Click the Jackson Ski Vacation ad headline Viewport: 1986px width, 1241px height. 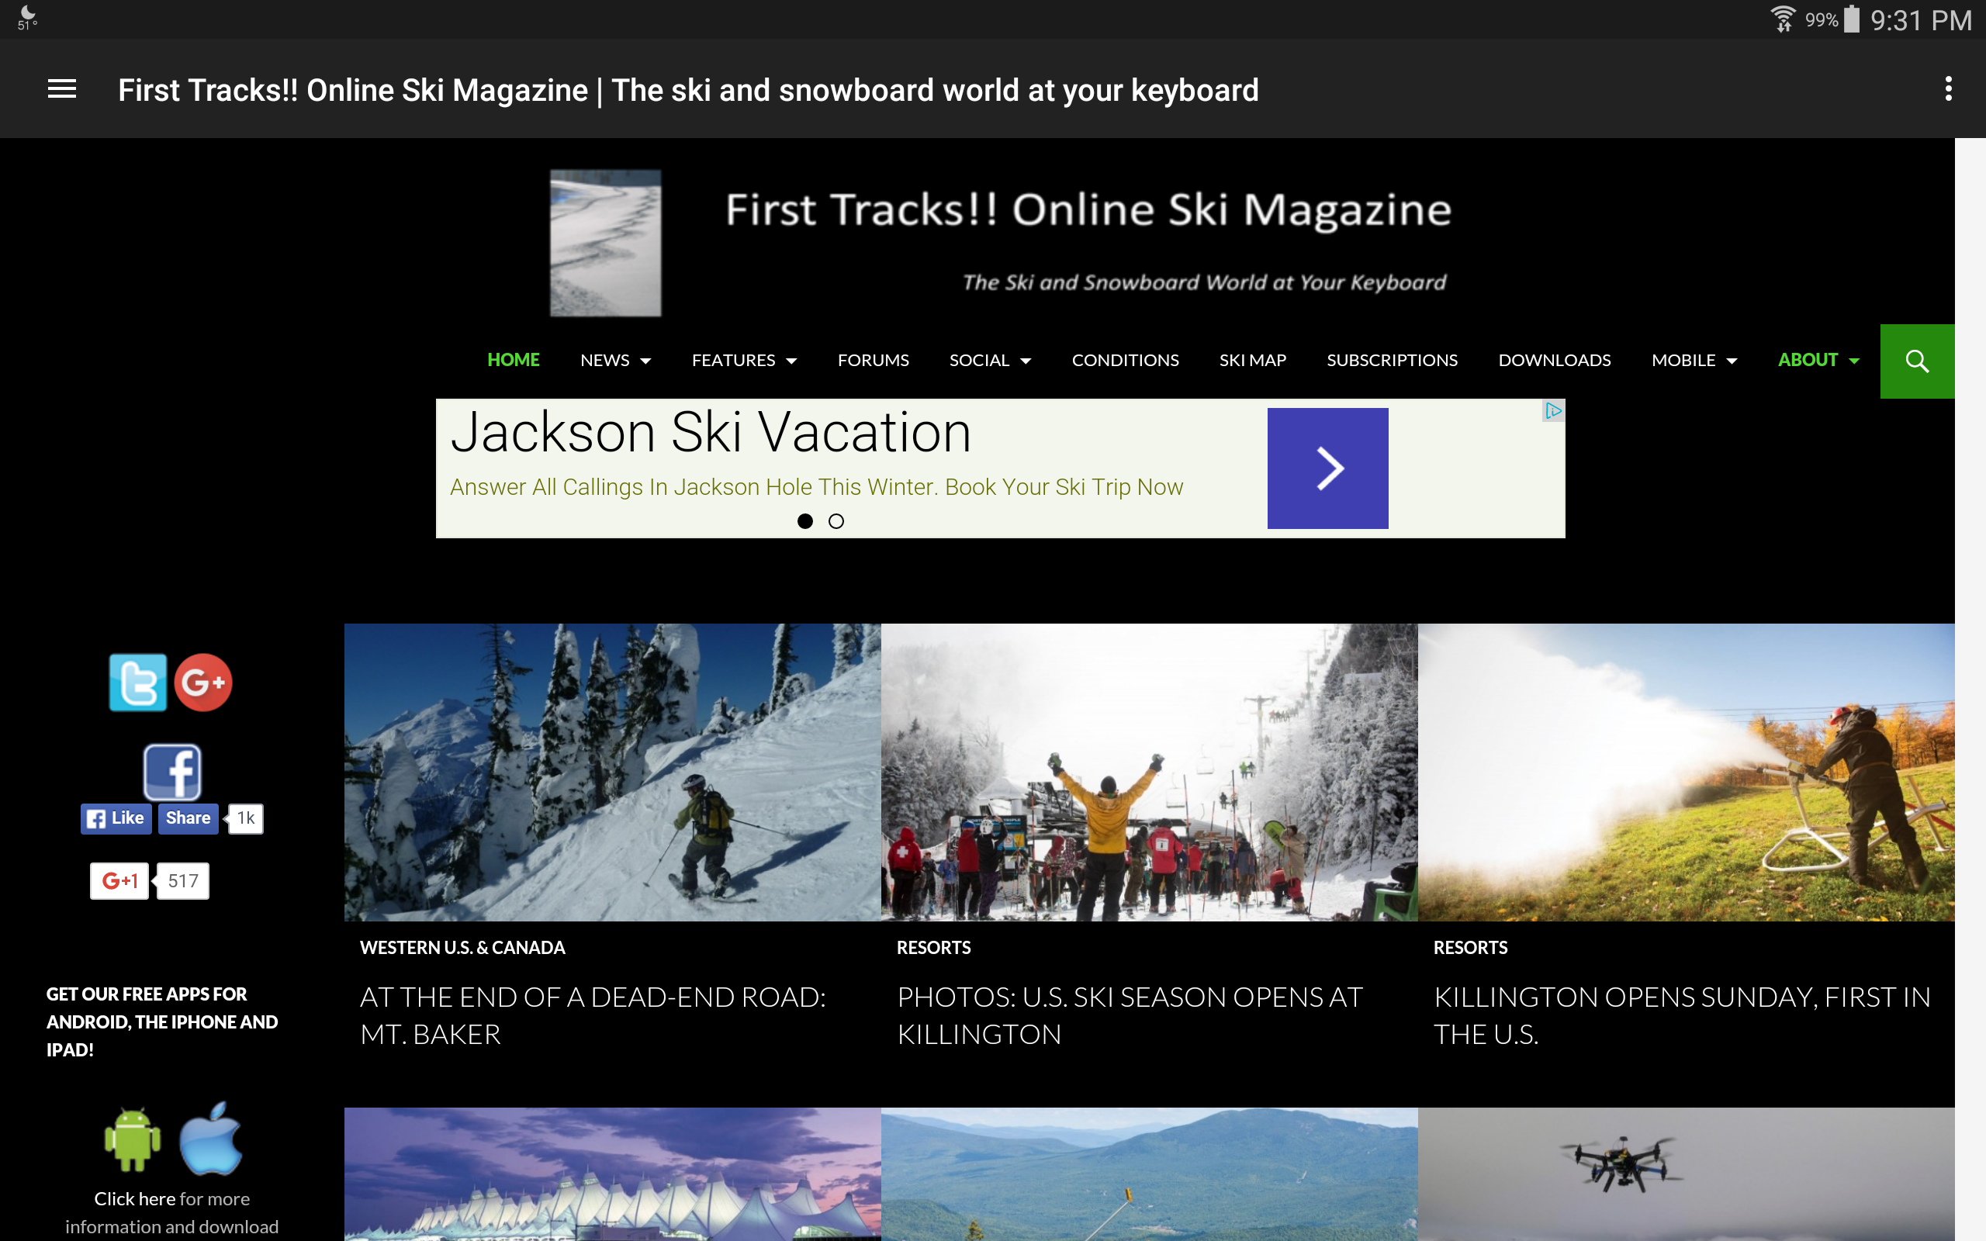[711, 433]
